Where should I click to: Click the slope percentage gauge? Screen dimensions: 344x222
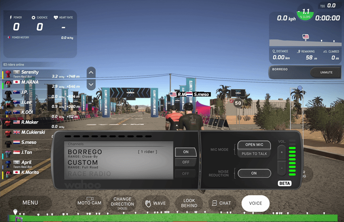[x=305, y=13]
